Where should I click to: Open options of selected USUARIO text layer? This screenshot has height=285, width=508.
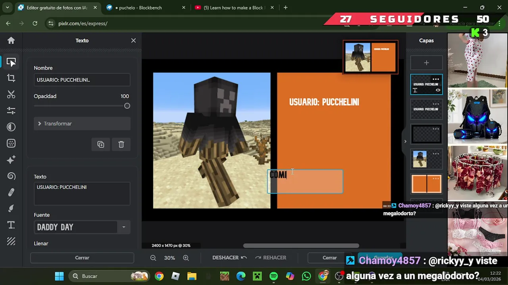pyautogui.click(x=436, y=79)
